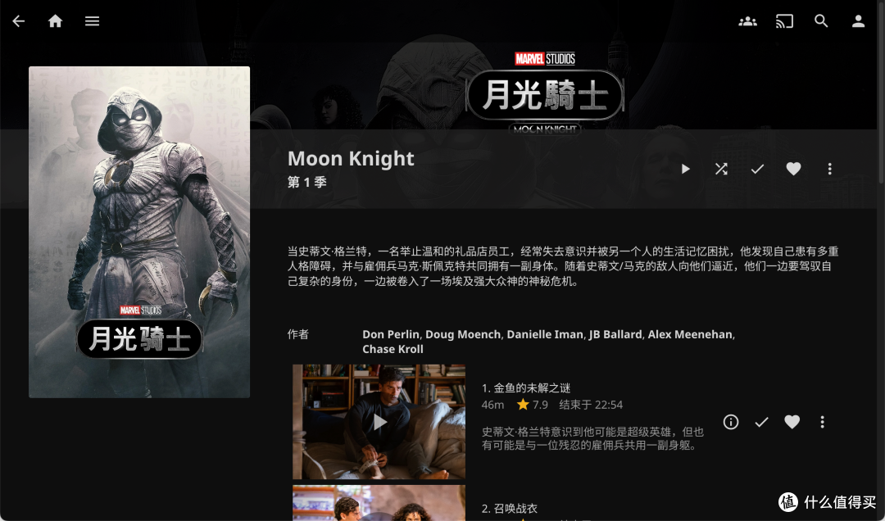
Task: Open the season's more options menu
Action: coord(829,169)
